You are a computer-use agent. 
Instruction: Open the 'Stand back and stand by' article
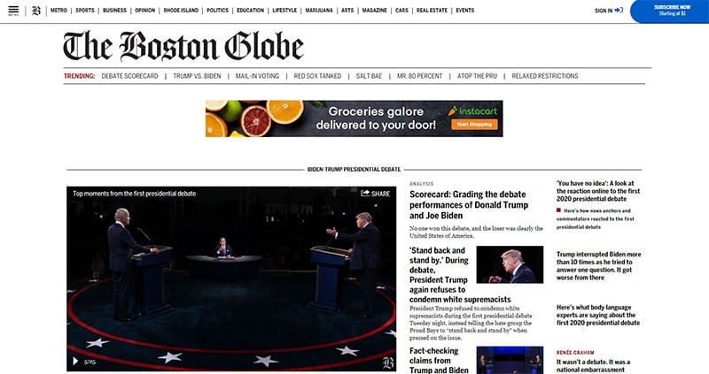[x=460, y=275]
